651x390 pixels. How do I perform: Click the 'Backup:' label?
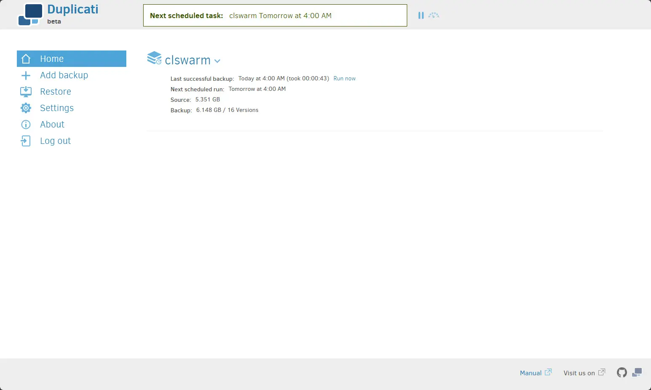181,110
